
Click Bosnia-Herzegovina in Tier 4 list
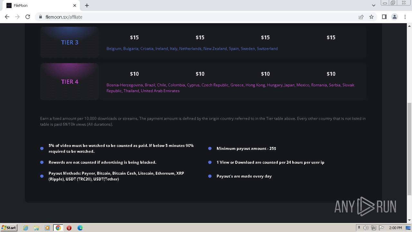124,85
